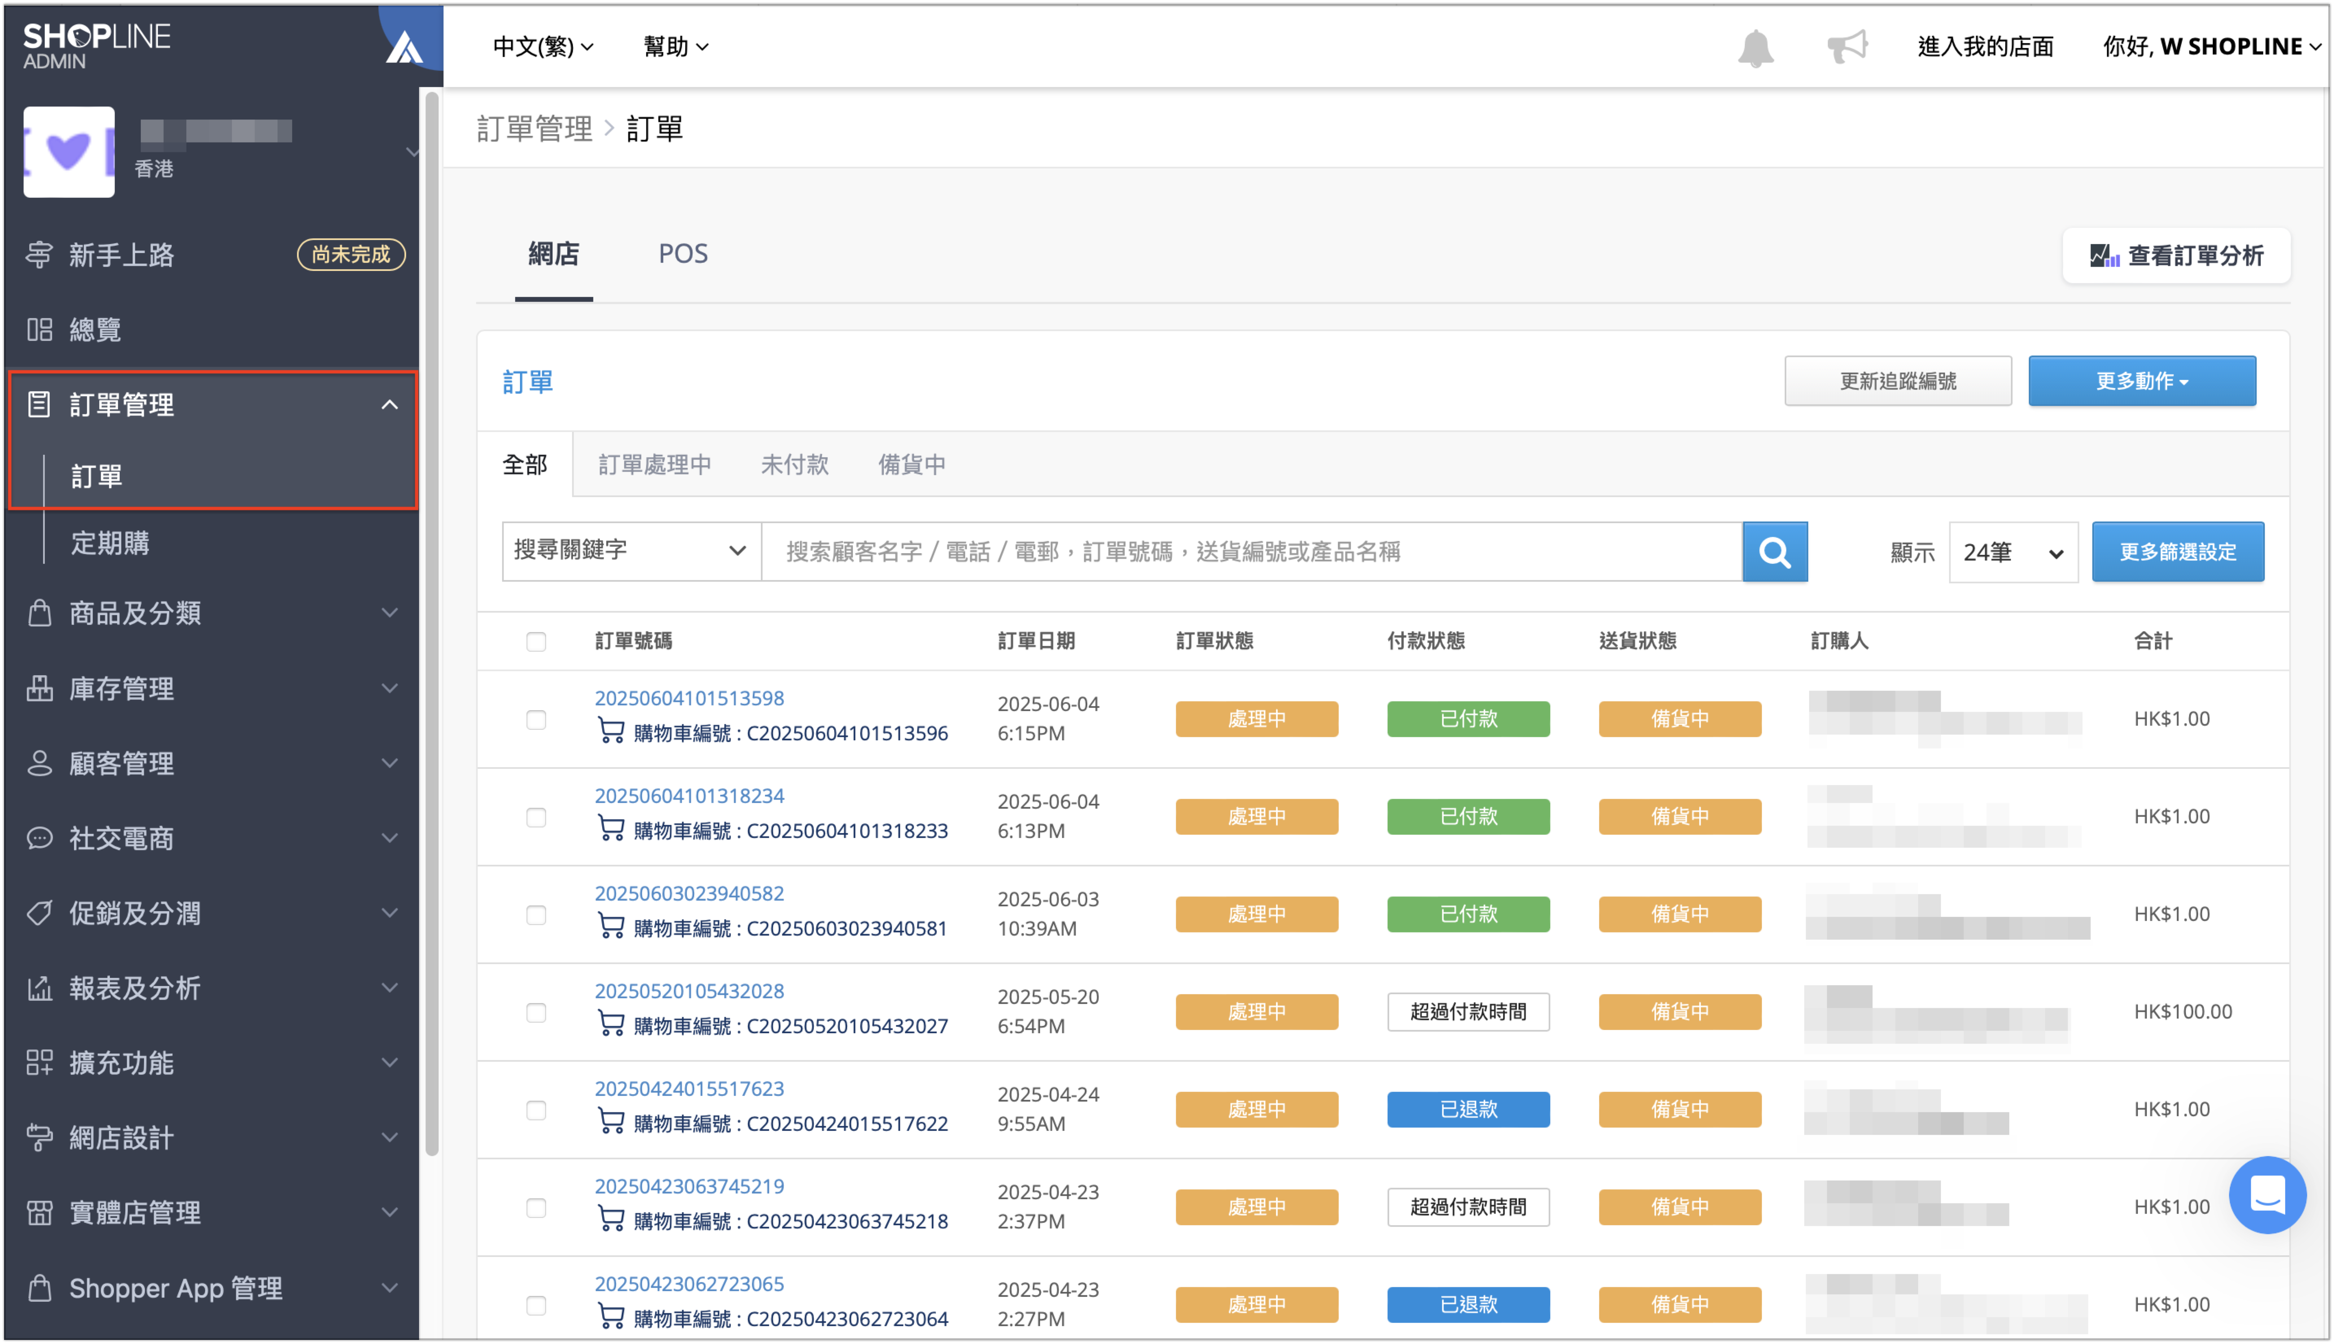This screenshot has width=2334, height=1344.
Task: Open order link 20250604101513598
Action: [x=689, y=699]
